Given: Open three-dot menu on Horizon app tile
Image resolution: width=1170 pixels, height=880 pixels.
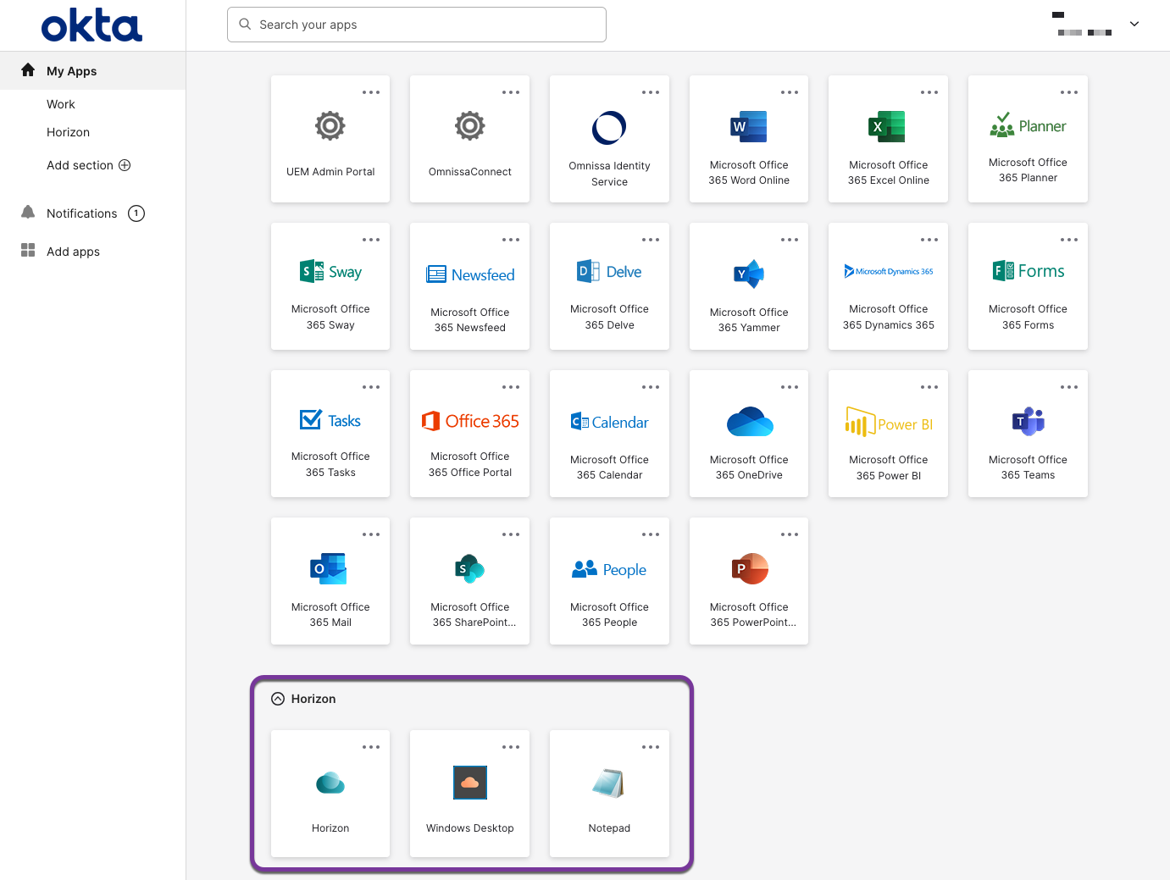Looking at the screenshot, I should (371, 747).
